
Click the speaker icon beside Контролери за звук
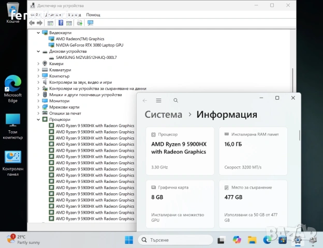coord(45,82)
